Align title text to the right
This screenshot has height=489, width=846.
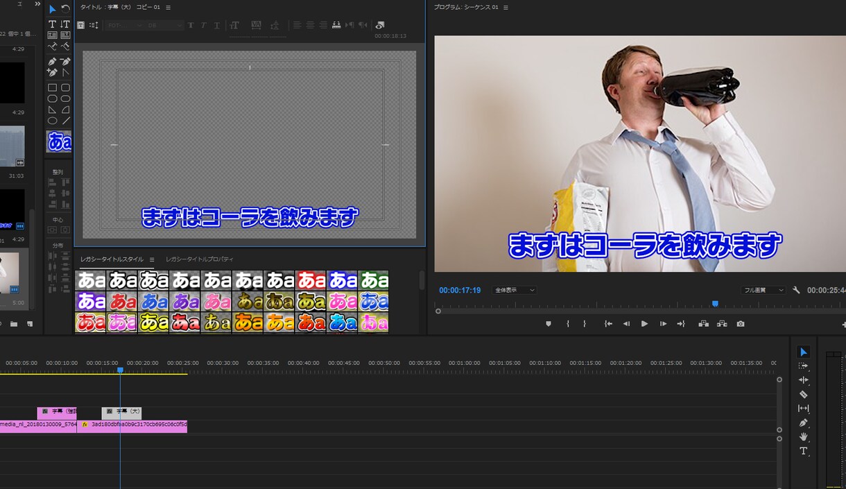[323, 25]
